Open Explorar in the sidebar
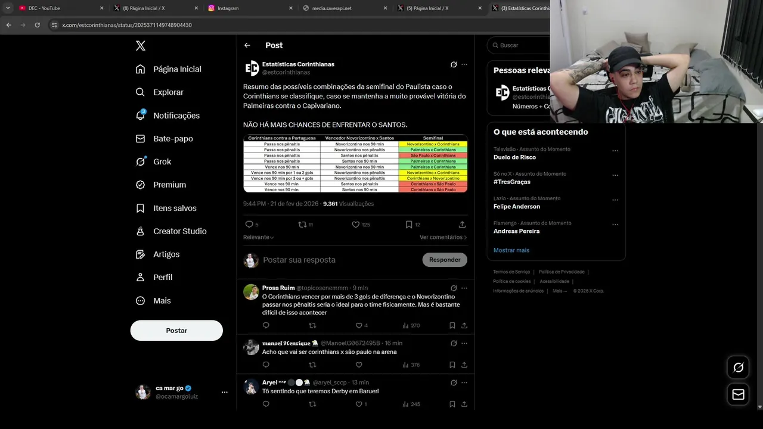 pos(160,92)
